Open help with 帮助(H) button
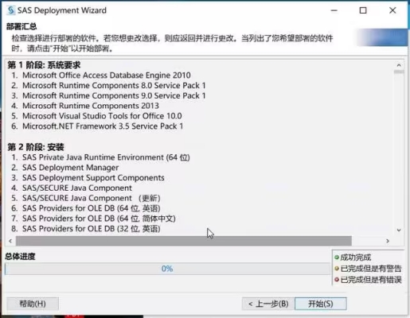 [33, 304]
